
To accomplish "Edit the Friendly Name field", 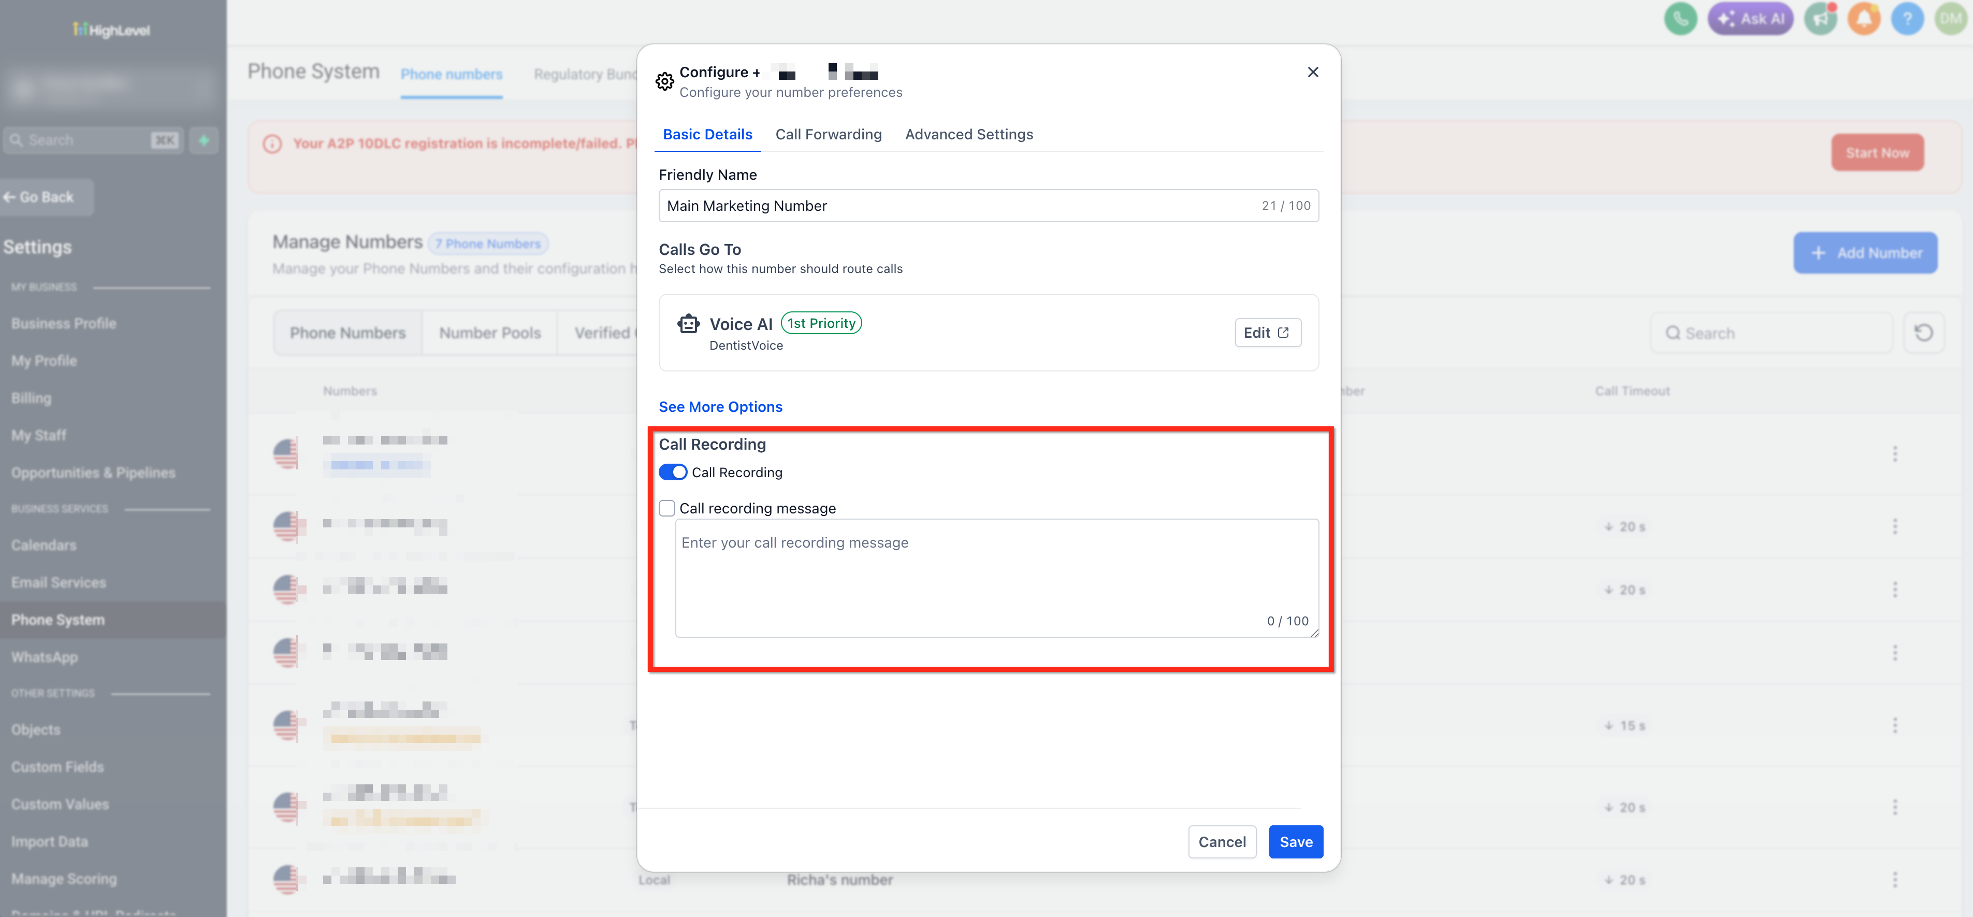I will click(989, 205).
